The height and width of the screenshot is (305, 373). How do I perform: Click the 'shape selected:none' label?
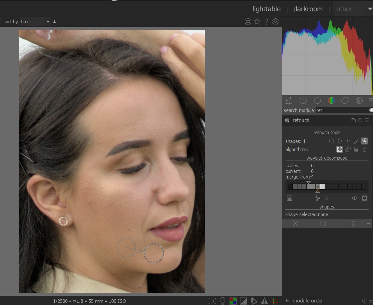(307, 214)
